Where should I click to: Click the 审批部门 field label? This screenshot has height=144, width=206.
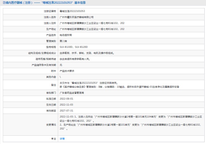pyautogui.click(x=51, y=93)
